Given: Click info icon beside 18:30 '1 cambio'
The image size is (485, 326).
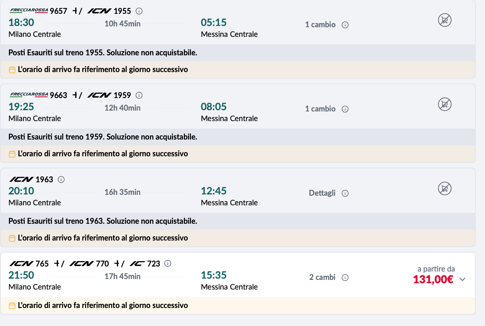Looking at the screenshot, I should [345, 25].
